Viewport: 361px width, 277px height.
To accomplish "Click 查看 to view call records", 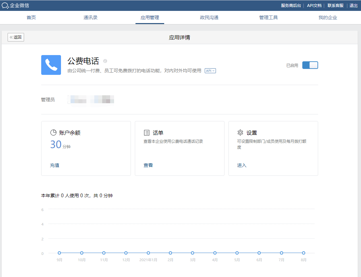I will (148, 165).
